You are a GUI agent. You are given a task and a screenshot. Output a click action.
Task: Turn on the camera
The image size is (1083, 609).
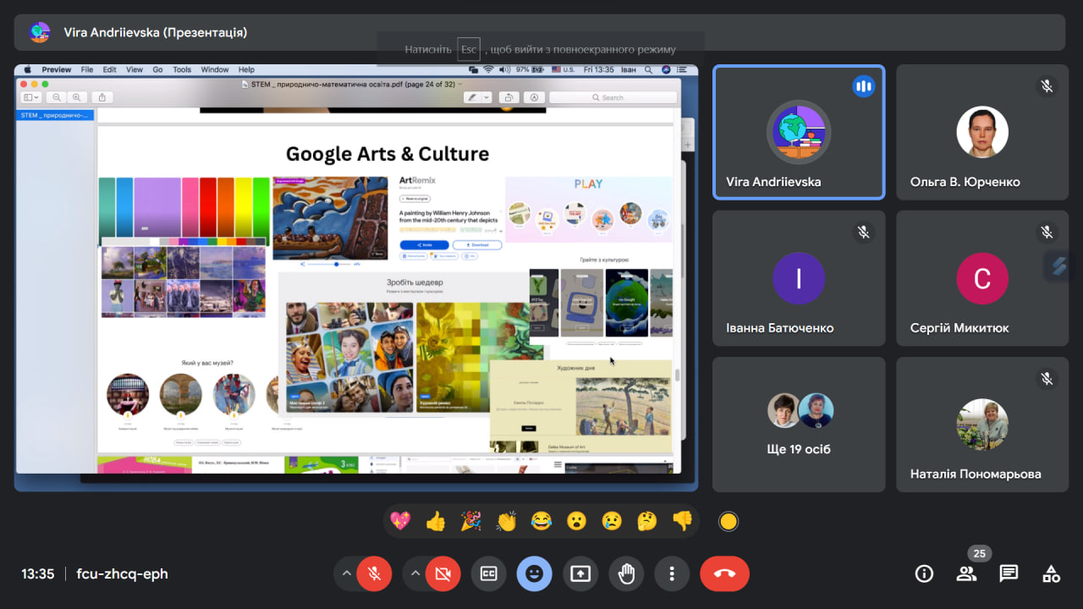point(443,573)
